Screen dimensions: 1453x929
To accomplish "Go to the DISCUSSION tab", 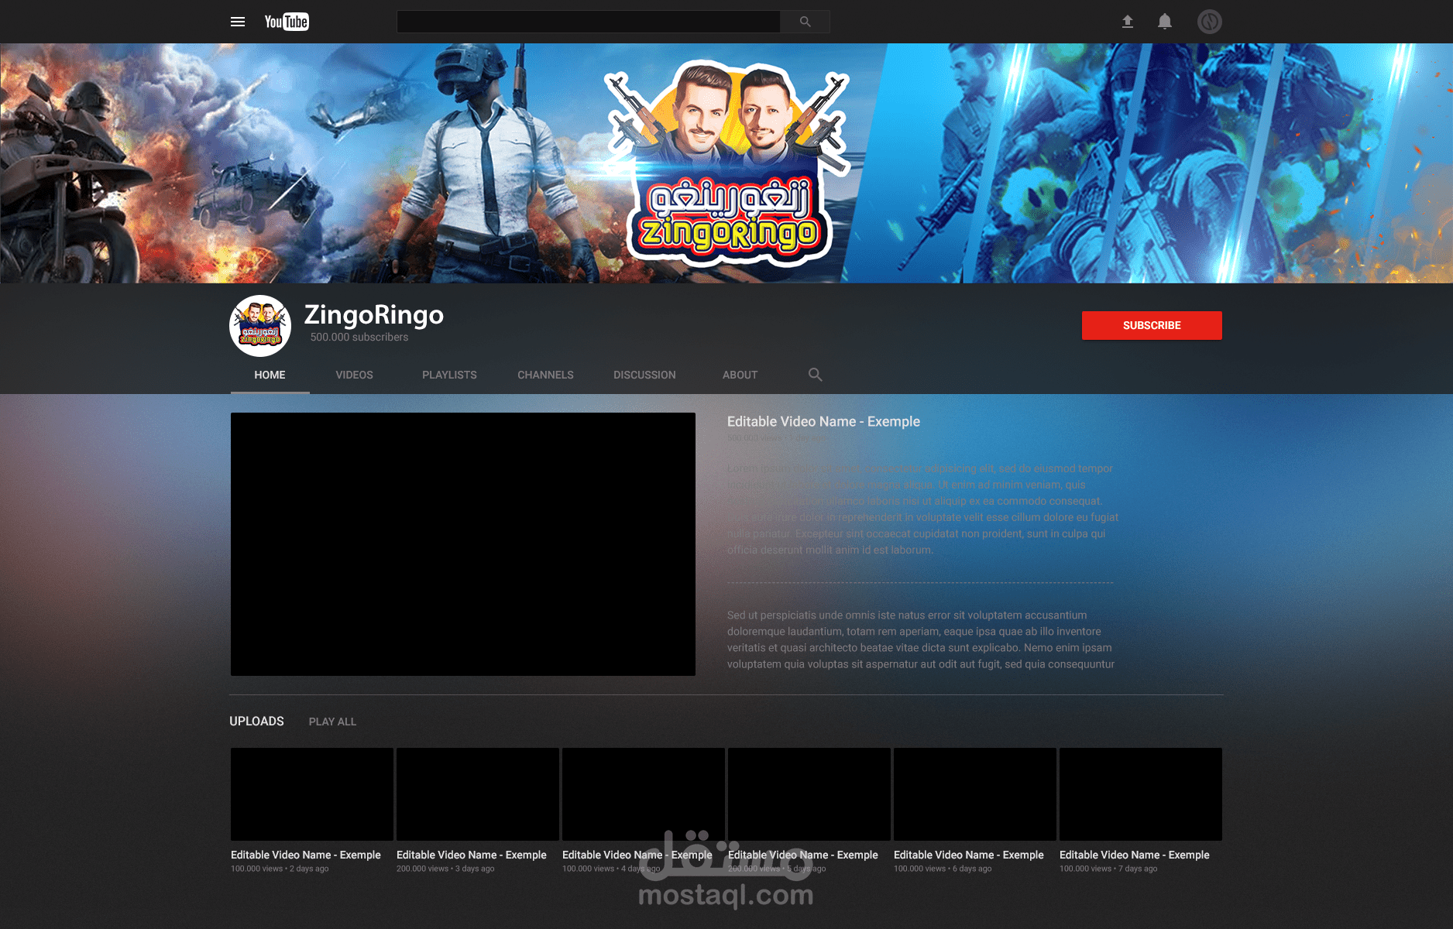I will pos(644,375).
